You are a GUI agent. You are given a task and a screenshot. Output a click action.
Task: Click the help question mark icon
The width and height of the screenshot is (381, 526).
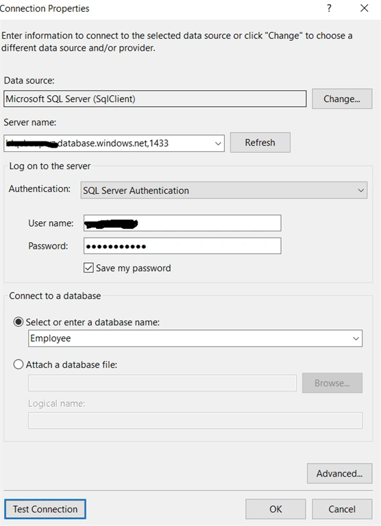(329, 8)
